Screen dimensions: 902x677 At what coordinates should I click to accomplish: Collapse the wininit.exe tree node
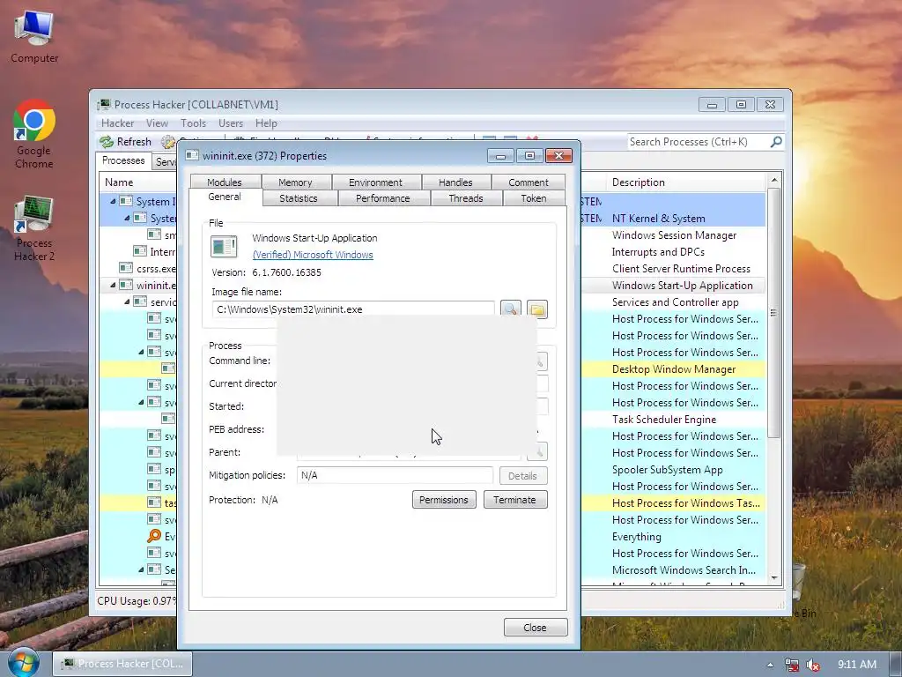pyautogui.click(x=113, y=285)
